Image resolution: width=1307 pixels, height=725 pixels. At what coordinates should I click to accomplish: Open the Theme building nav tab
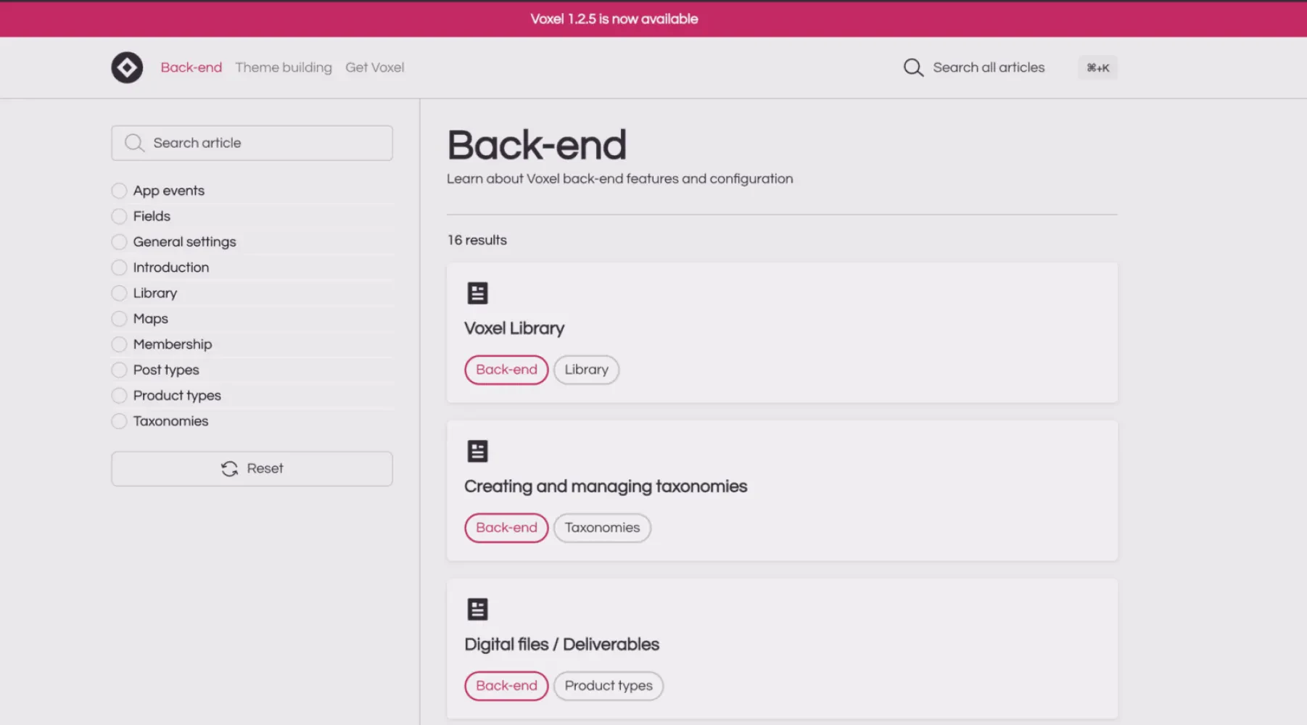coord(284,67)
